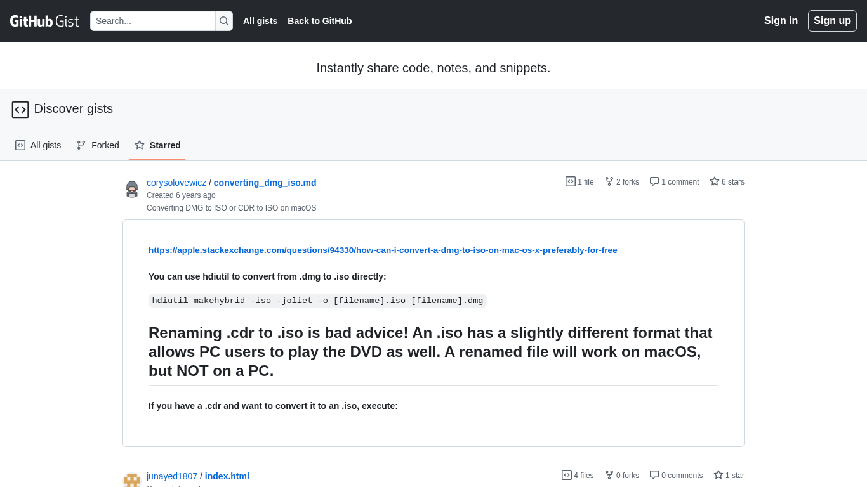867x487 pixels.
Task: Click the GitHub Gist logo
Action: coord(44,21)
